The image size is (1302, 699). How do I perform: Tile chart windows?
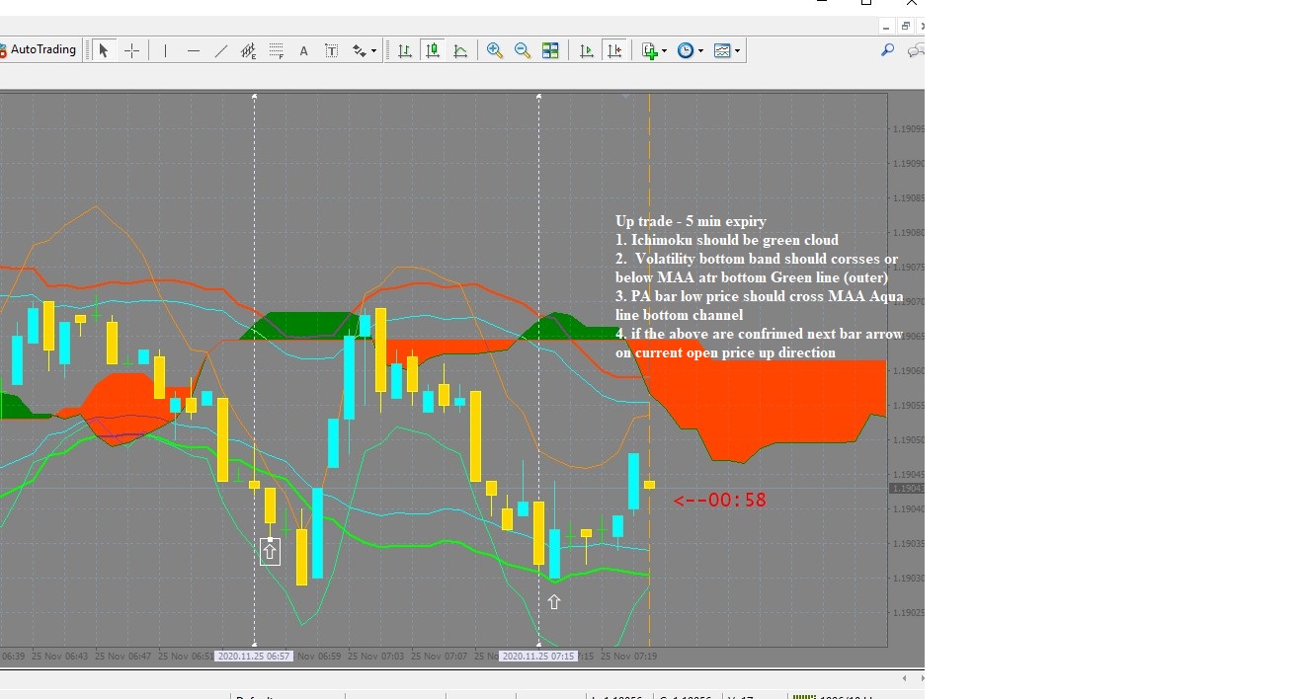(550, 50)
